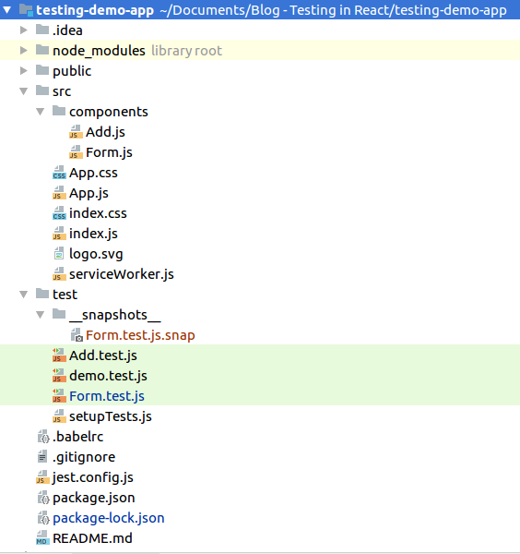The width and height of the screenshot is (520, 554).
Task: Select the test folder name
Action: pyautogui.click(x=65, y=295)
